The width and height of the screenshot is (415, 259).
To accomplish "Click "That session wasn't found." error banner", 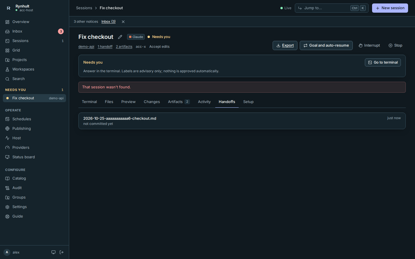I will pos(242,87).
